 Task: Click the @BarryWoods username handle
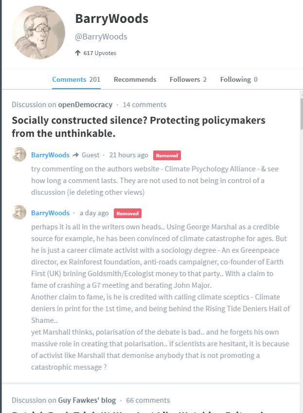point(101,37)
